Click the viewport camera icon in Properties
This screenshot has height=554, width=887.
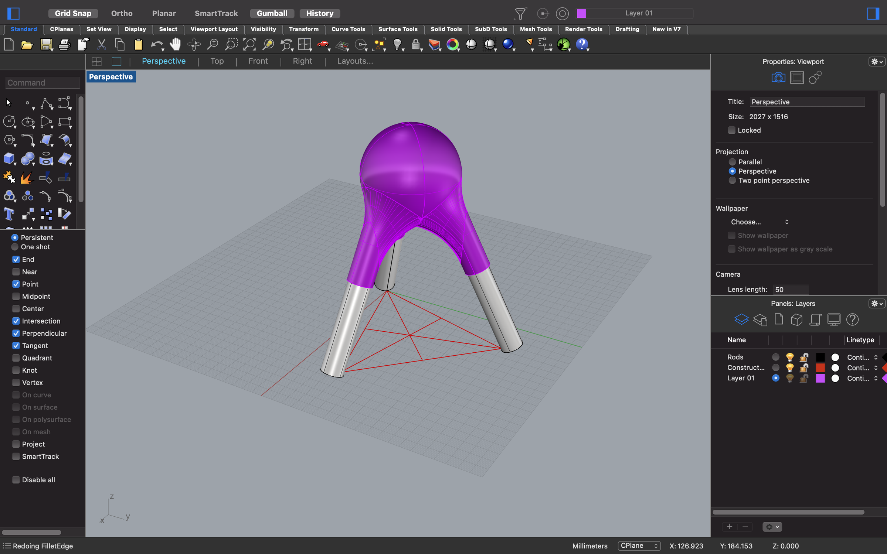pos(778,77)
